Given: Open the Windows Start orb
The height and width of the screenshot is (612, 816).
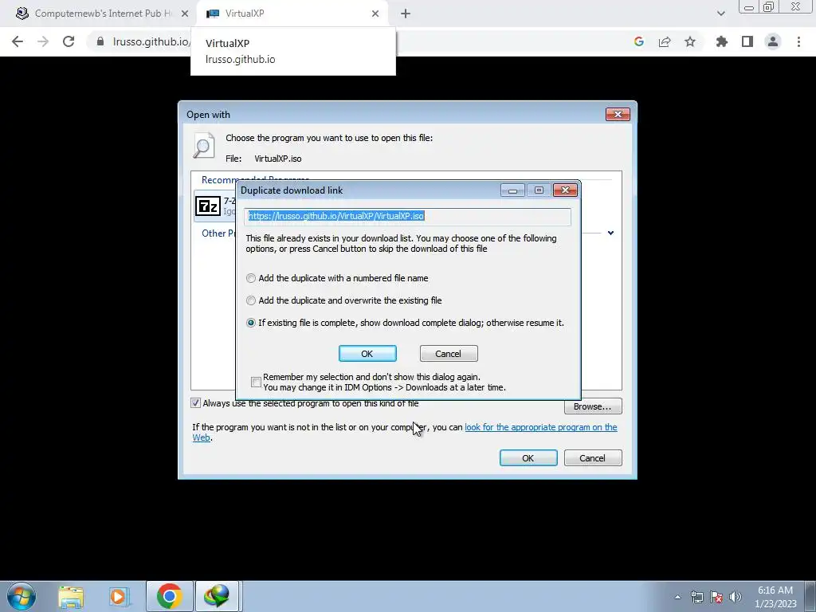Looking at the screenshot, I should tap(22, 596).
